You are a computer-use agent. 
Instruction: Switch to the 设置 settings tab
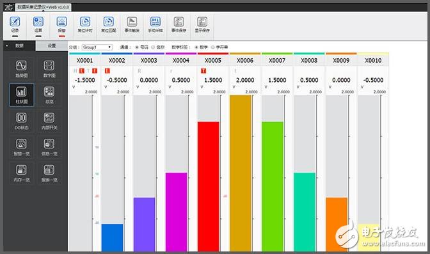pos(52,46)
